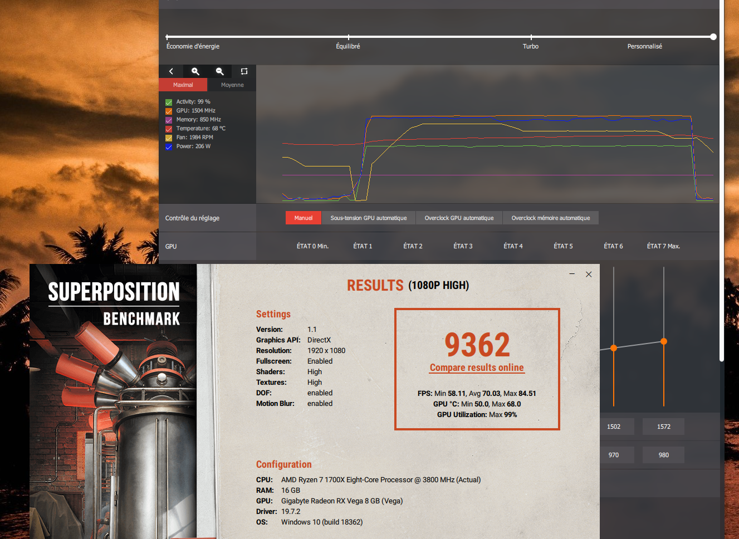739x539 pixels.
Task: Click the ÉTAT 6 frequency slider handle
Action: pos(614,348)
